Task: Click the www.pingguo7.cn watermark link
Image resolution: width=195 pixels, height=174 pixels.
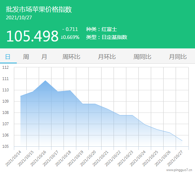Action: click(179, 170)
